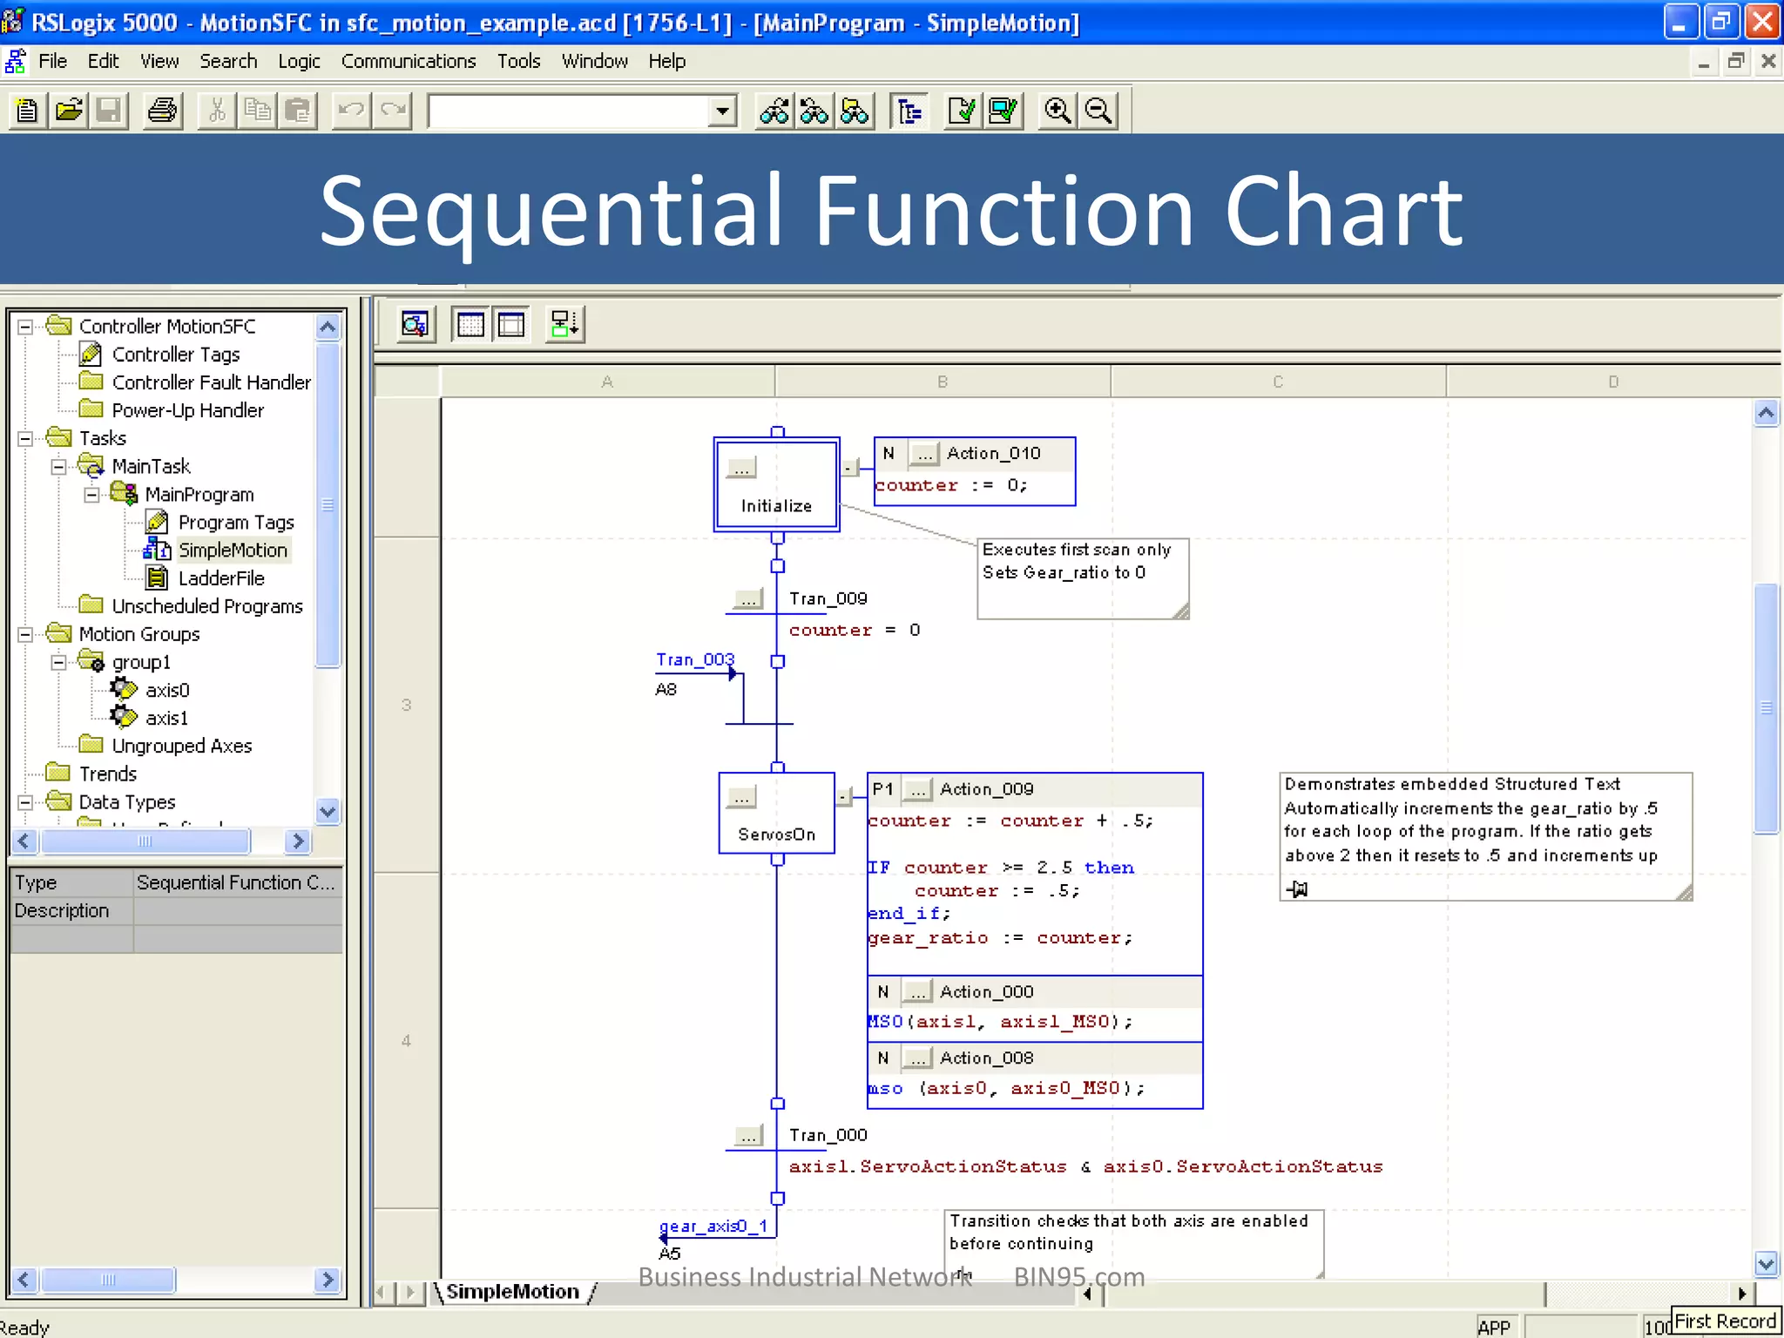Open the toolbar search combo box dropdown
This screenshot has width=1784, height=1338.
point(721,111)
